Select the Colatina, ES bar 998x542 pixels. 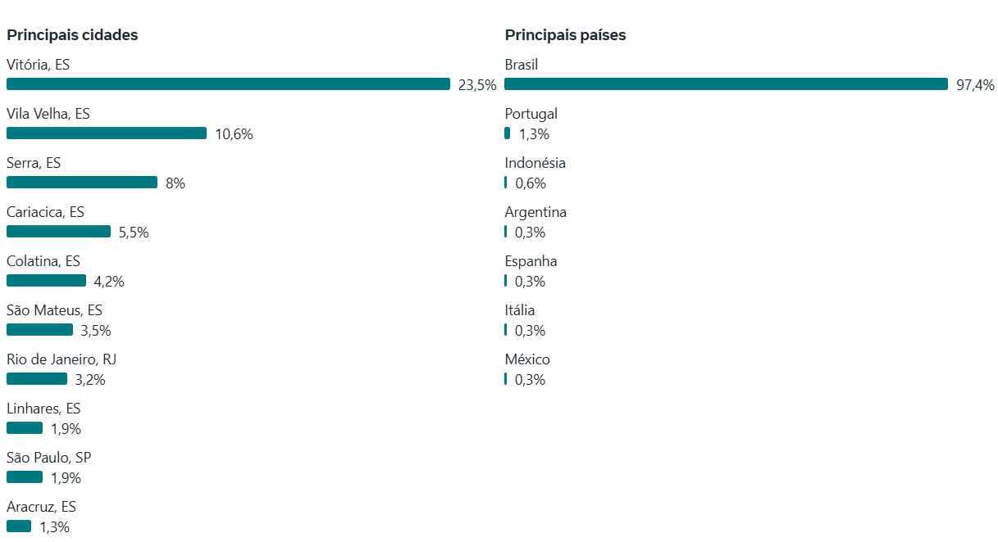[46, 281]
